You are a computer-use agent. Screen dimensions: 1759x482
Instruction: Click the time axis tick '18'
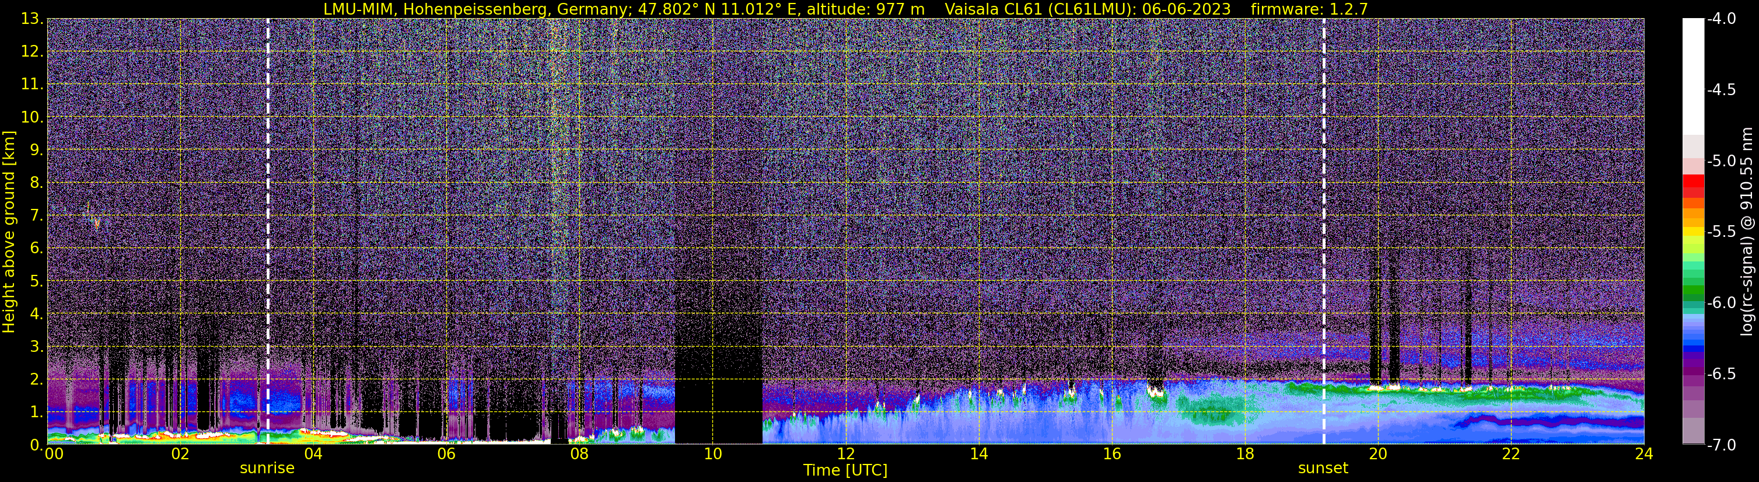tap(1245, 454)
